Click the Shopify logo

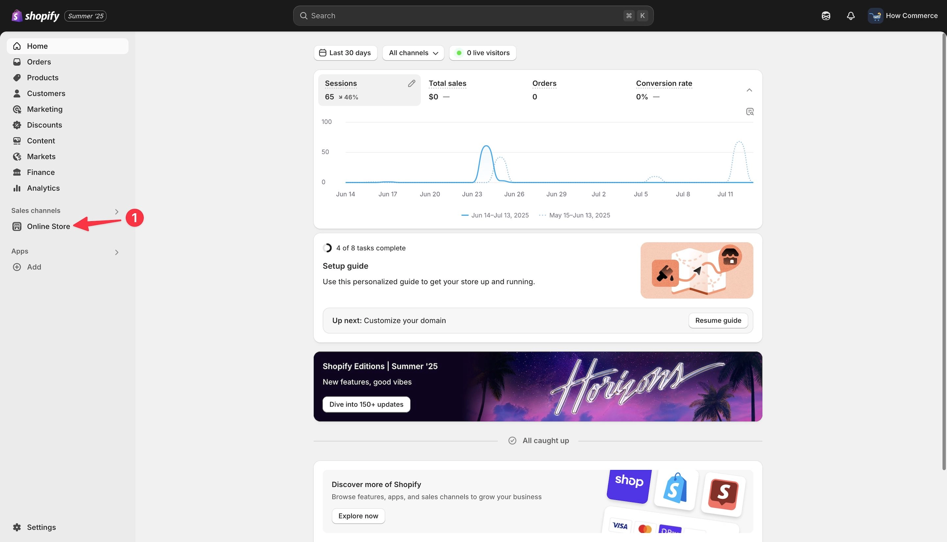(x=36, y=16)
